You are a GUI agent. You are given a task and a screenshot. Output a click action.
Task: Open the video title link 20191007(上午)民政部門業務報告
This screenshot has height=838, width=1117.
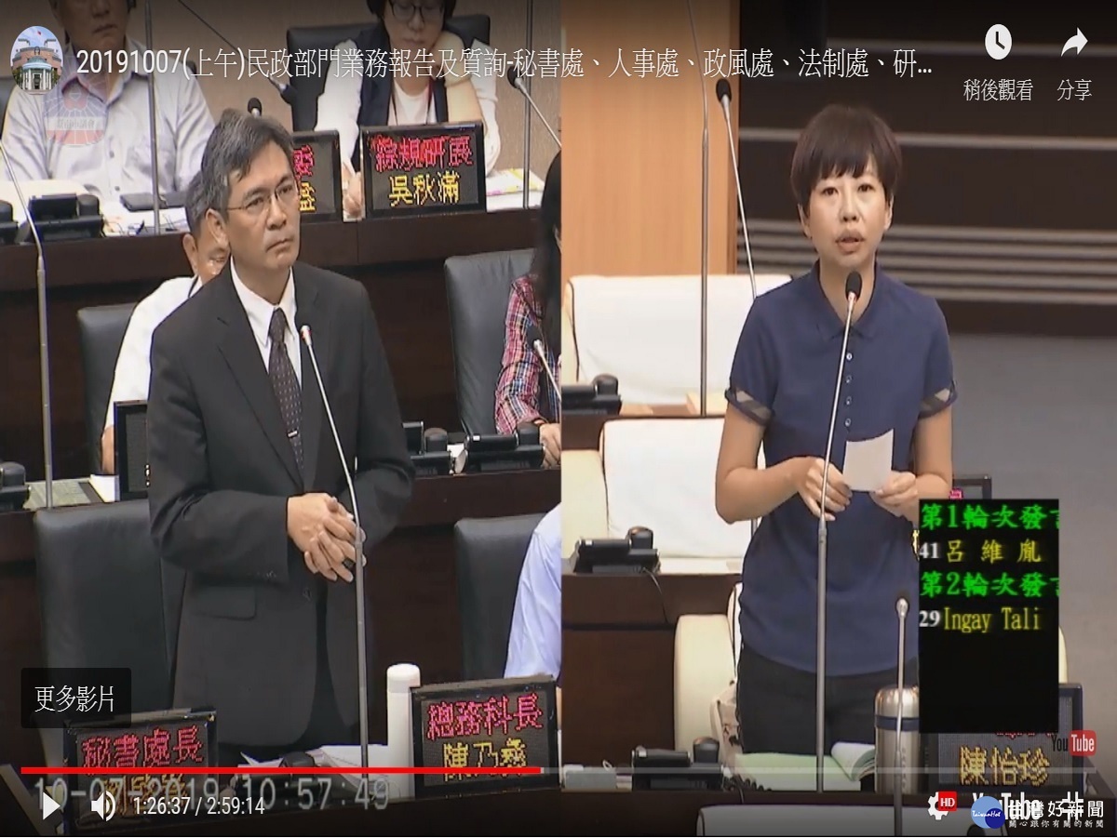tap(503, 63)
